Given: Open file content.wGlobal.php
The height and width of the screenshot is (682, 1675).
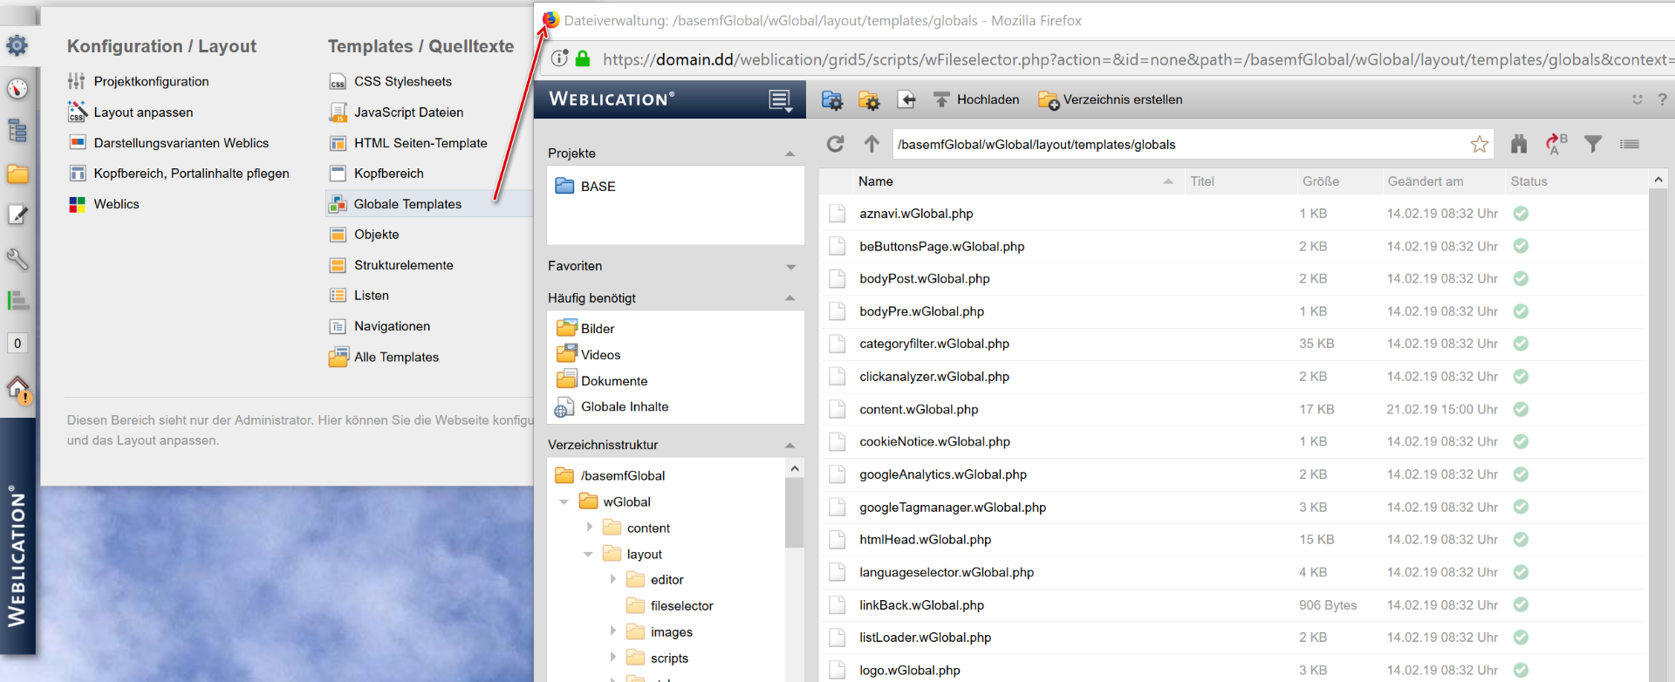Looking at the screenshot, I should 919,409.
